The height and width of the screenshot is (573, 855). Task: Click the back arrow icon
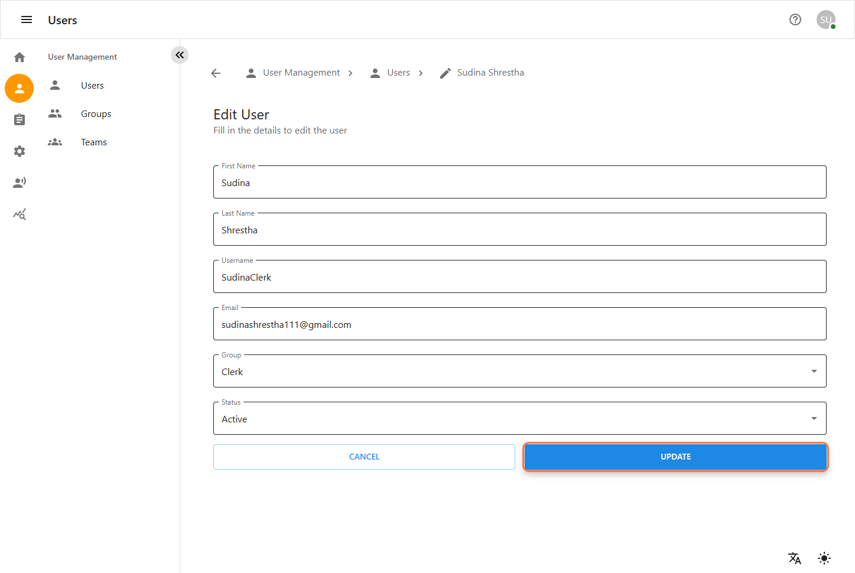pyautogui.click(x=216, y=73)
